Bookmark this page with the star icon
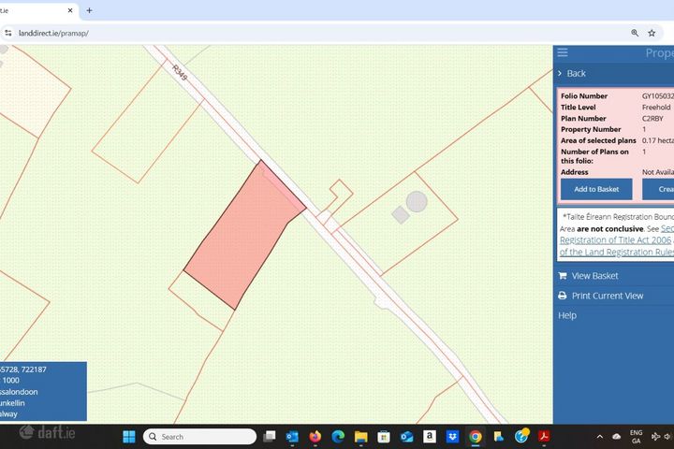 click(x=652, y=33)
